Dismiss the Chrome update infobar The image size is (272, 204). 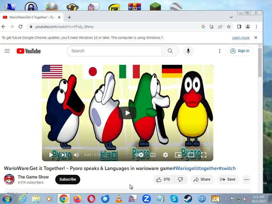256,37
